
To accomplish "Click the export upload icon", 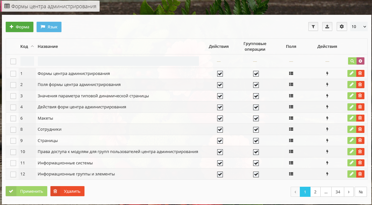I will pyautogui.click(x=327, y=27).
